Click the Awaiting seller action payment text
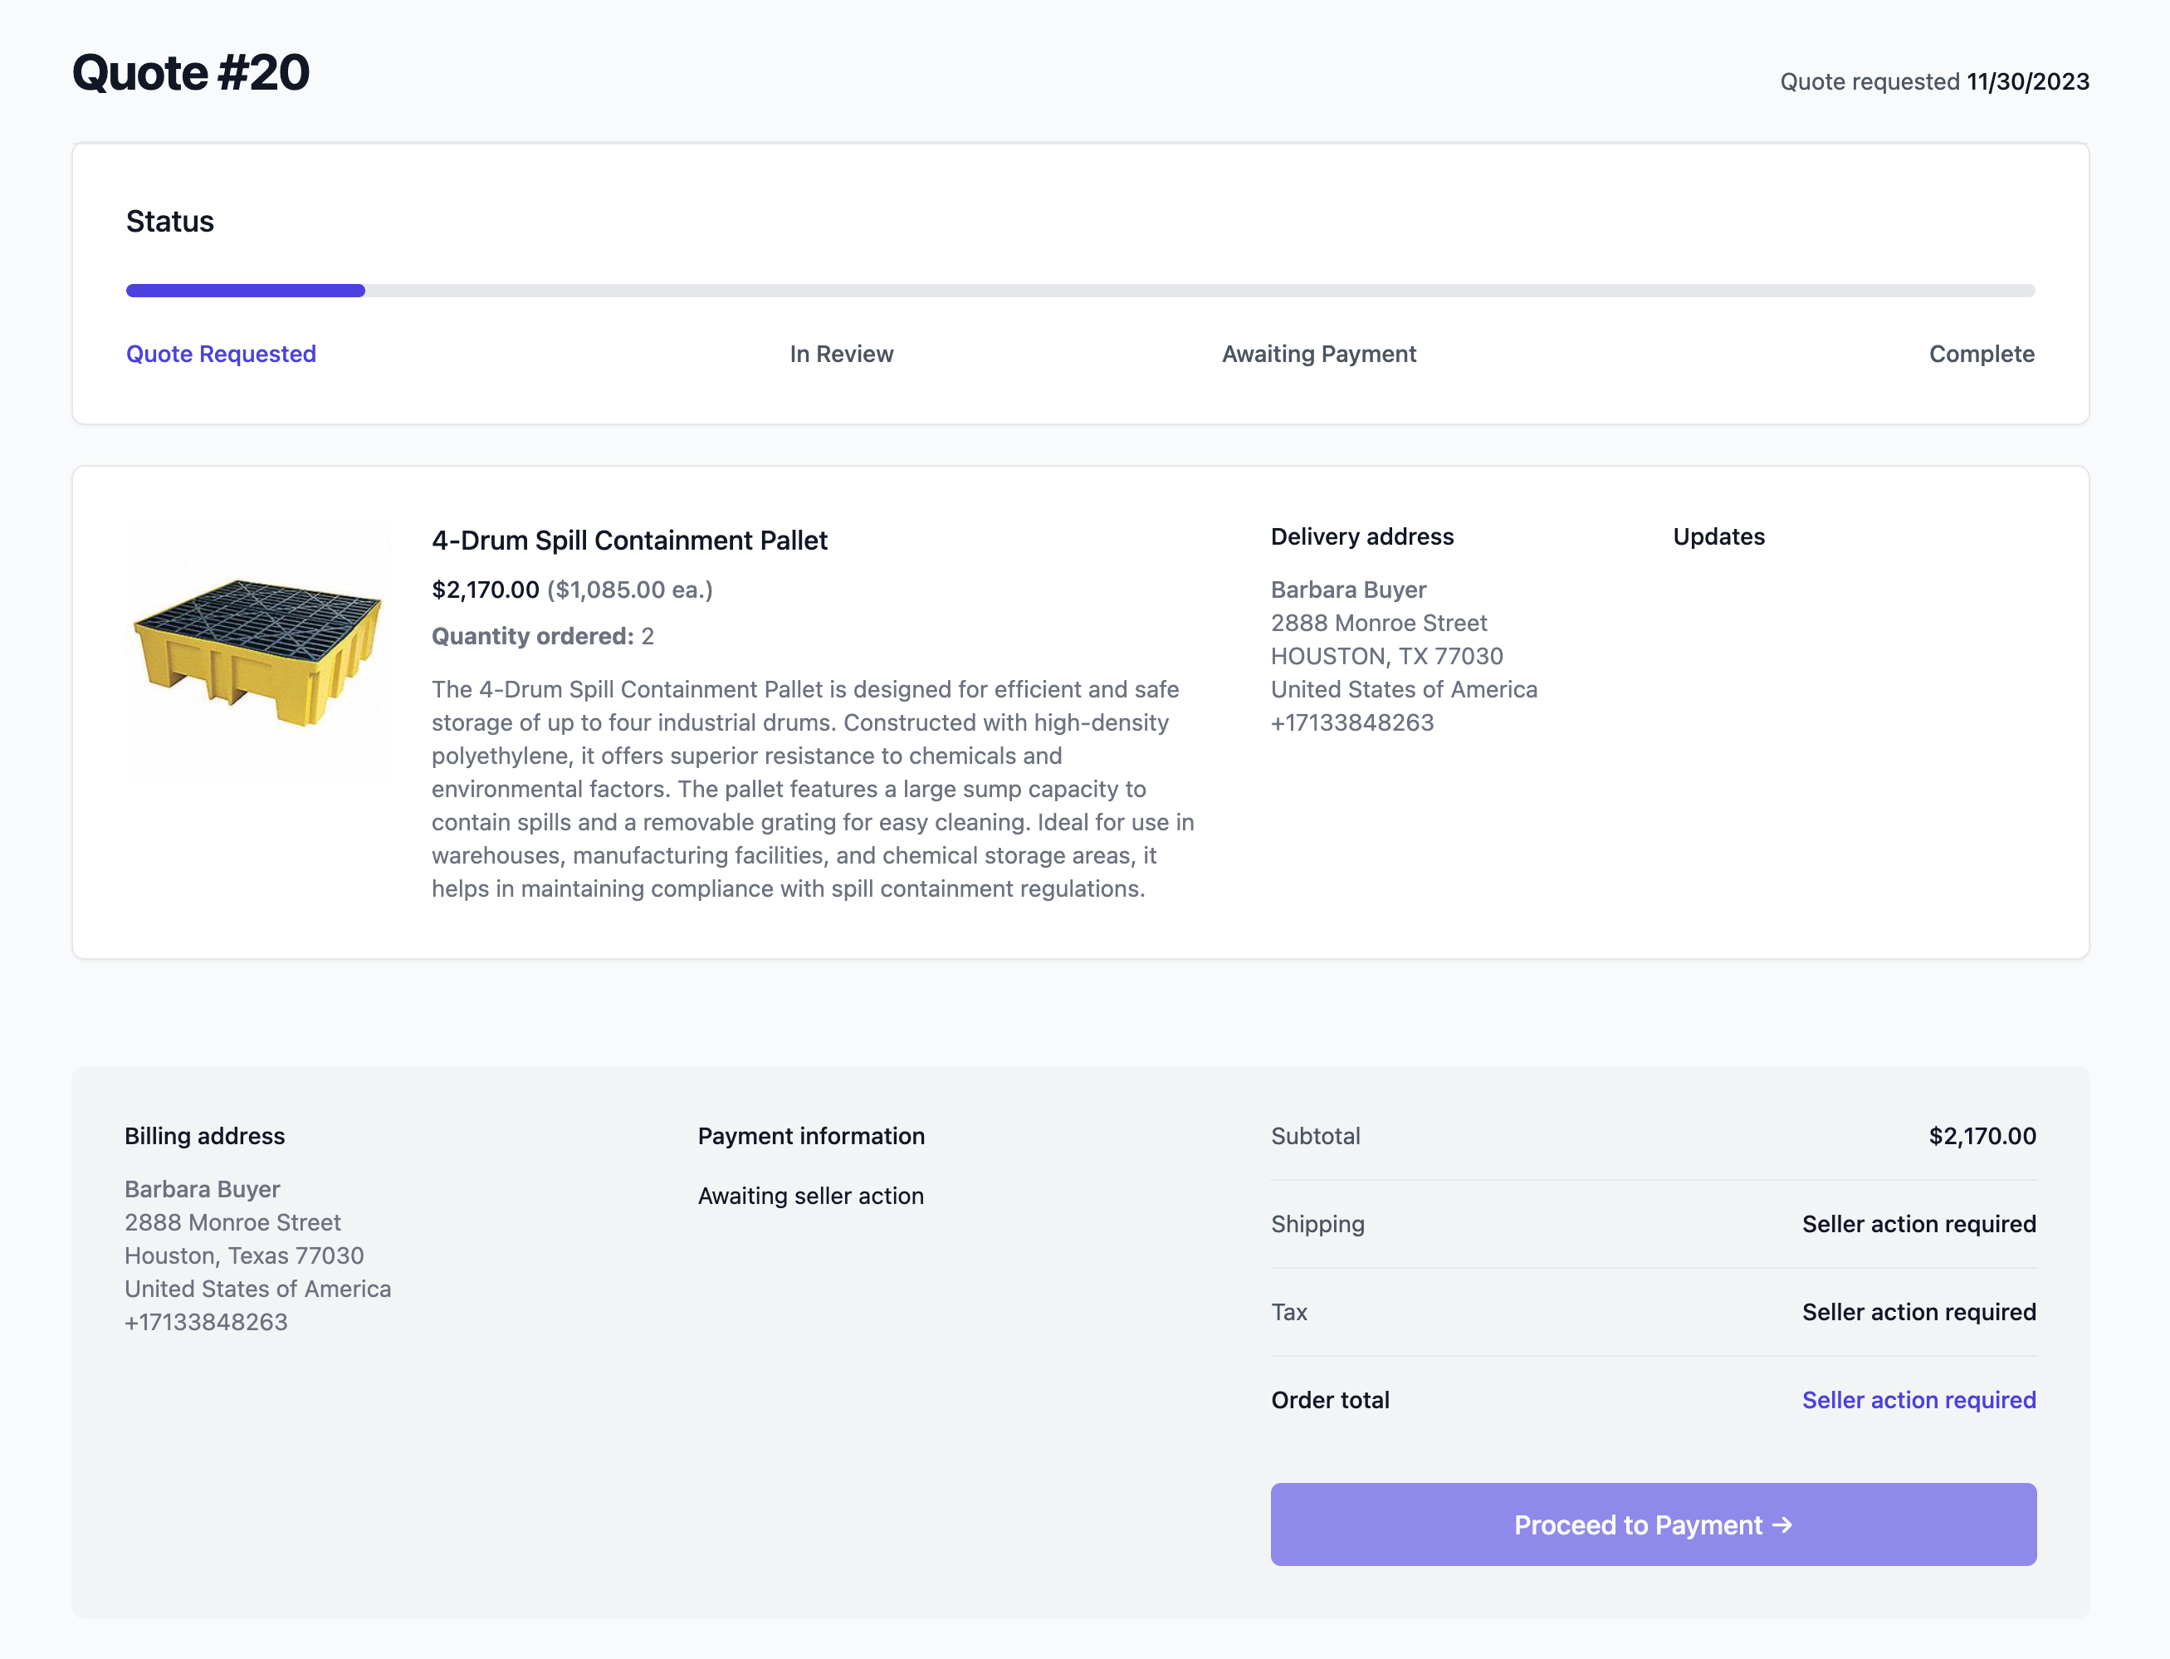 click(x=810, y=1196)
